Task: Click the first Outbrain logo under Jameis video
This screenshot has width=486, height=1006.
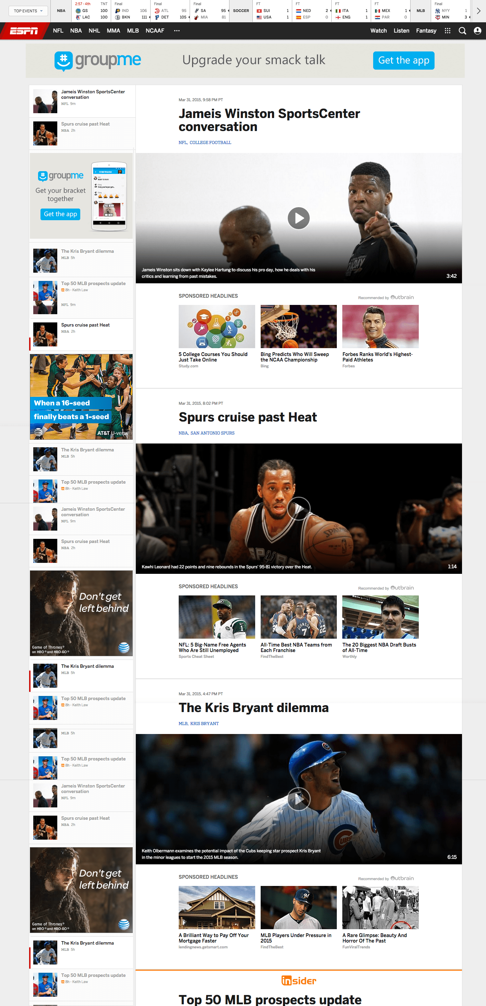Action: 402,297
